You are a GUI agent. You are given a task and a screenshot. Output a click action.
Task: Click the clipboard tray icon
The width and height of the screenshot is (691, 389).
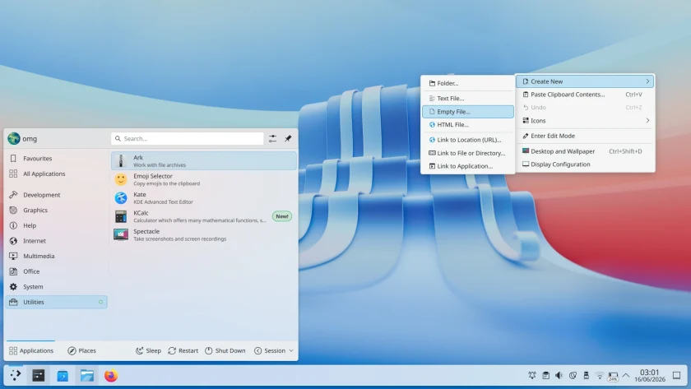click(545, 375)
